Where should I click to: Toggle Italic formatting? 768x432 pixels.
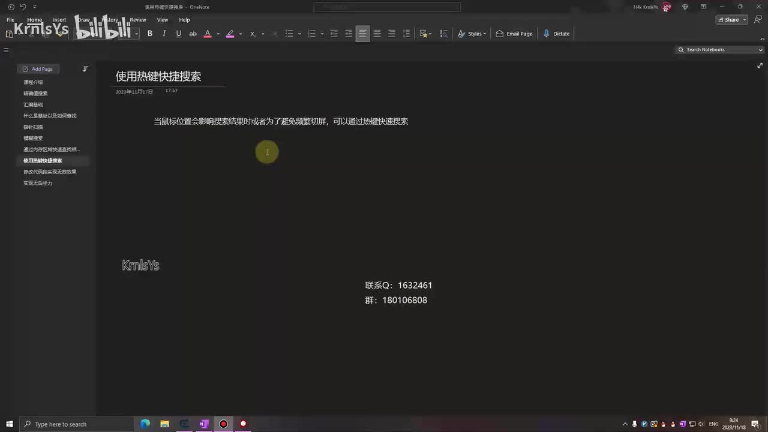tap(164, 34)
